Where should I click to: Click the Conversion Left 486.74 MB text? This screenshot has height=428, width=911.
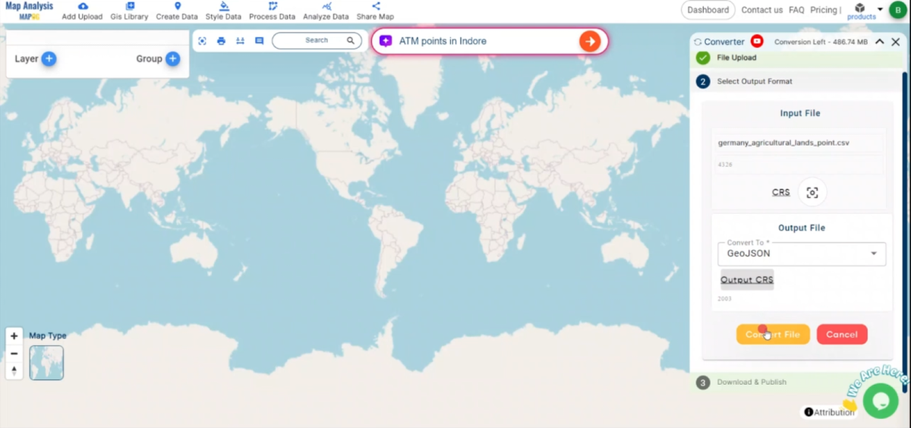821,42
